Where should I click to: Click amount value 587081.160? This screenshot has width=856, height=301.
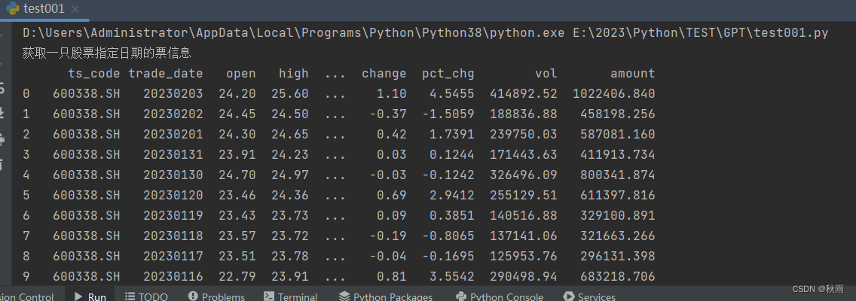pyautogui.click(x=617, y=134)
